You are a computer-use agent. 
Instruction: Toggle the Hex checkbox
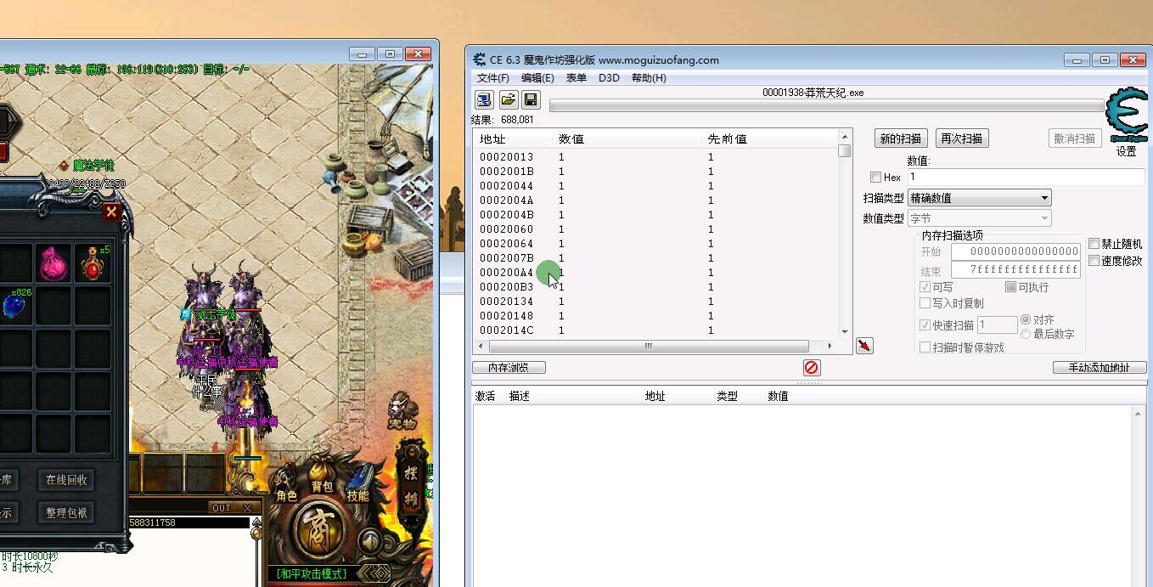pos(875,178)
